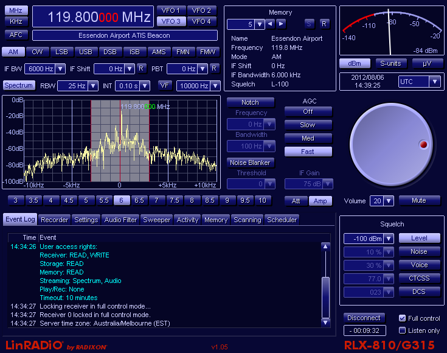Set AGC to Slow

308,125
